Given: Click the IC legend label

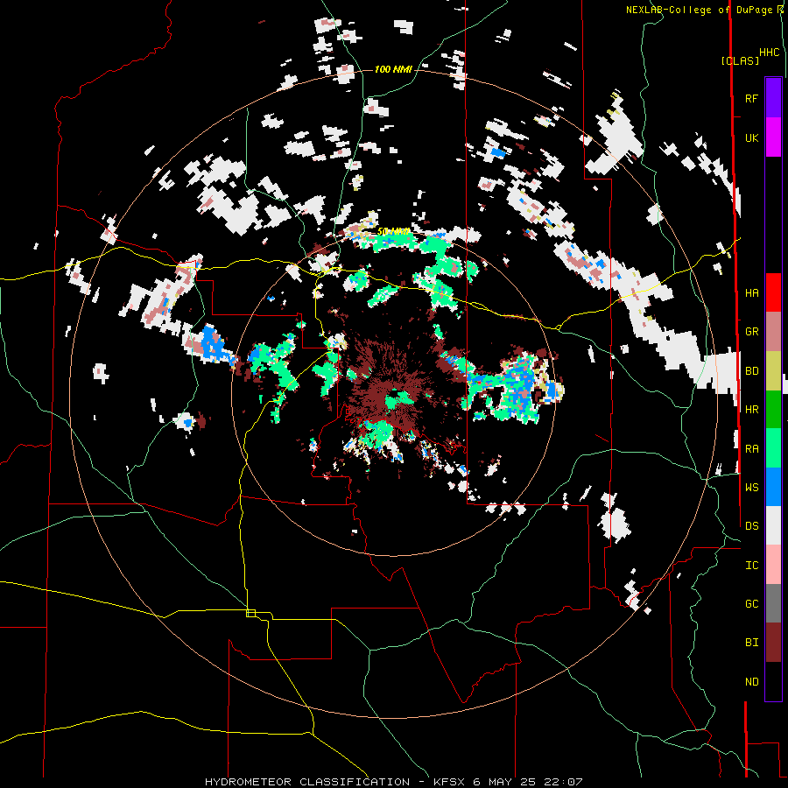Looking at the screenshot, I should pos(752,565).
